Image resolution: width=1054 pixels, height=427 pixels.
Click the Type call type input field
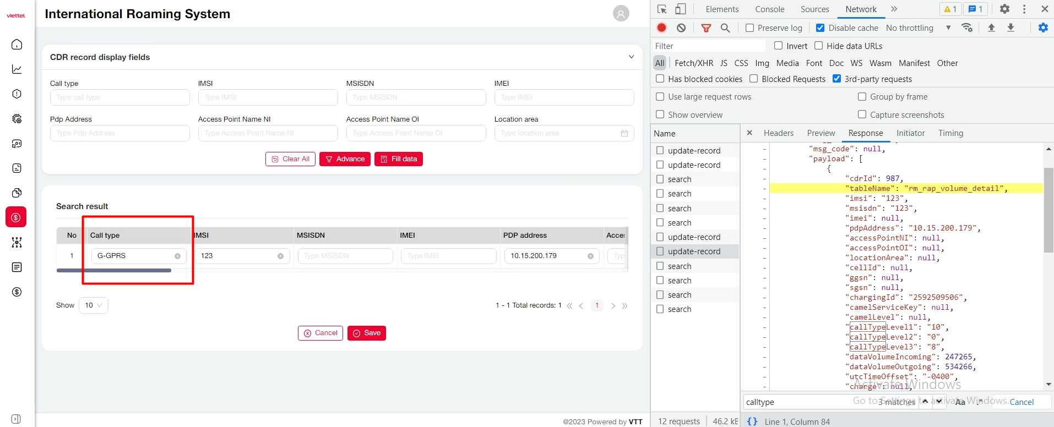[x=119, y=97]
